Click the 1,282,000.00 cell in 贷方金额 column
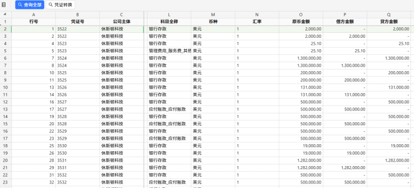Screen dimensions: 414x188 click(389, 160)
